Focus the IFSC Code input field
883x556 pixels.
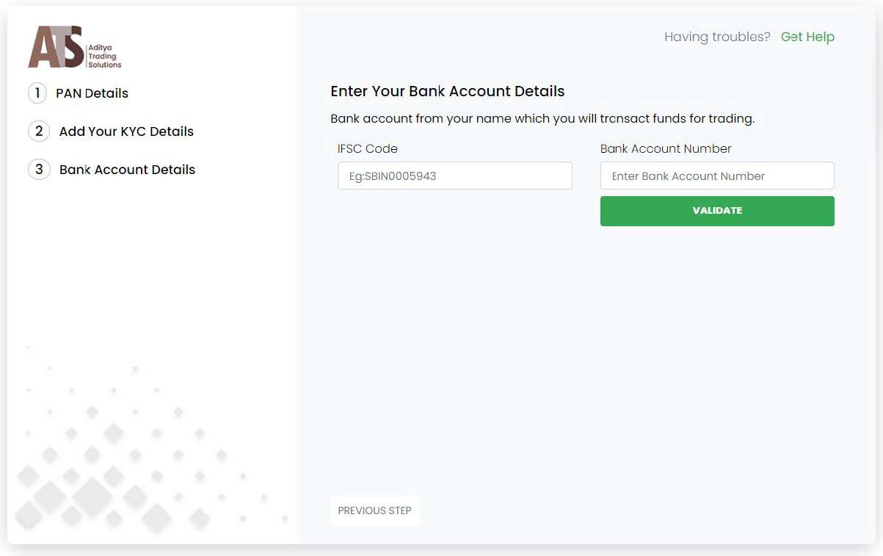point(455,176)
